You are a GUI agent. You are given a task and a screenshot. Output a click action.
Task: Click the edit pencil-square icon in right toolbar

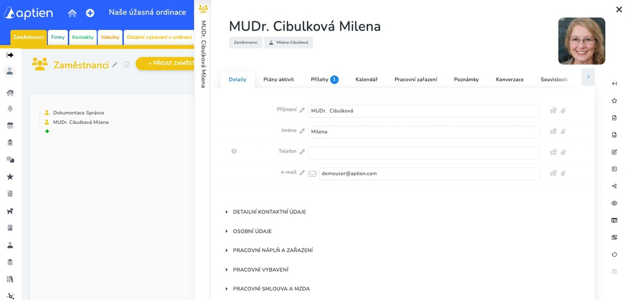(614, 152)
